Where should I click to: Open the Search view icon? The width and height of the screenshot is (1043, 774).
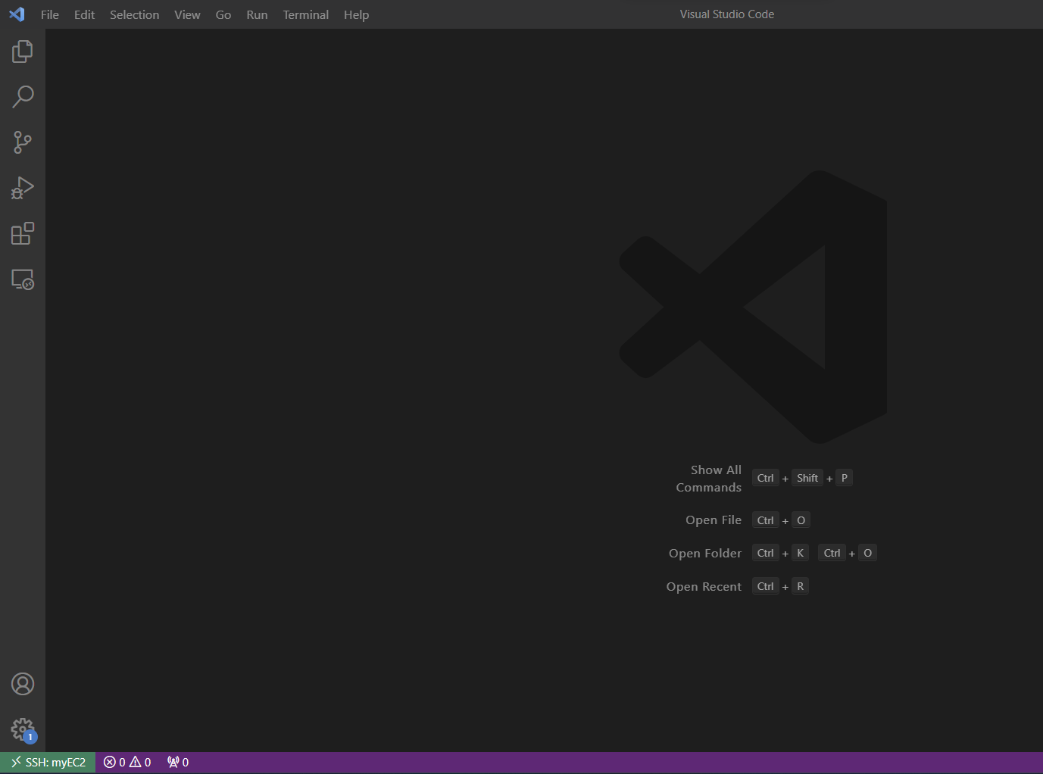(23, 97)
